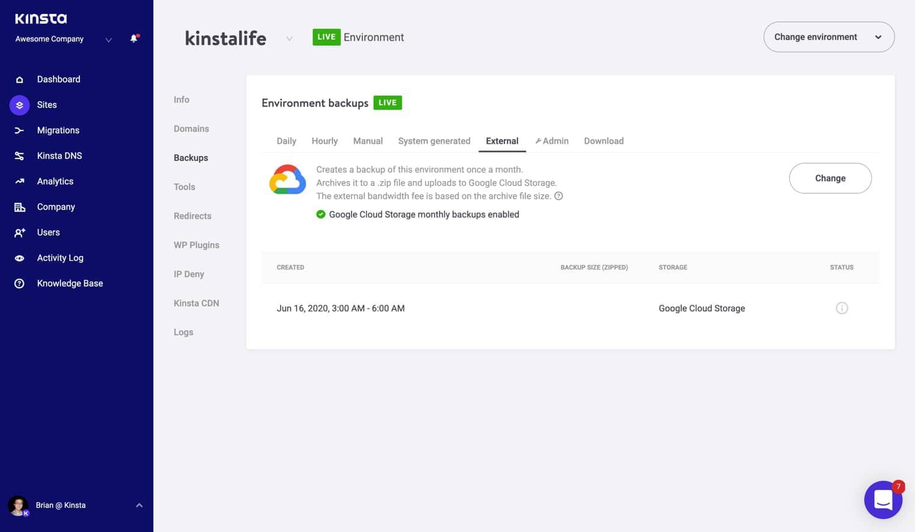This screenshot has width=915, height=532.
Task: Click the Sites layers icon
Action: click(20, 105)
